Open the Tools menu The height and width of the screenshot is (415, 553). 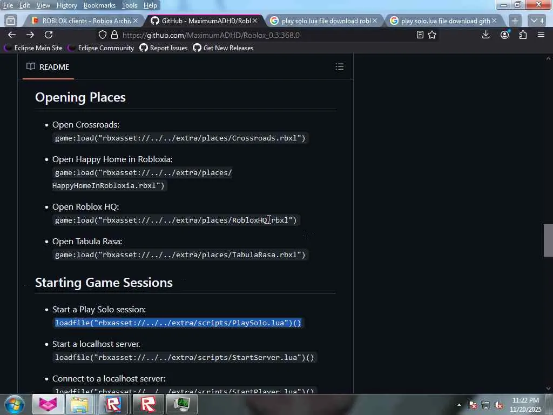[x=130, y=5]
